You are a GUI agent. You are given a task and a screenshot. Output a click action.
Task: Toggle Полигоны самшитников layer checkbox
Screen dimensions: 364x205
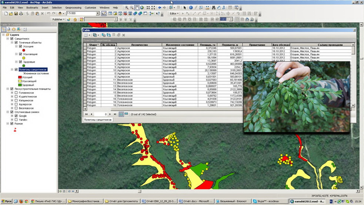click(x=16, y=70)
